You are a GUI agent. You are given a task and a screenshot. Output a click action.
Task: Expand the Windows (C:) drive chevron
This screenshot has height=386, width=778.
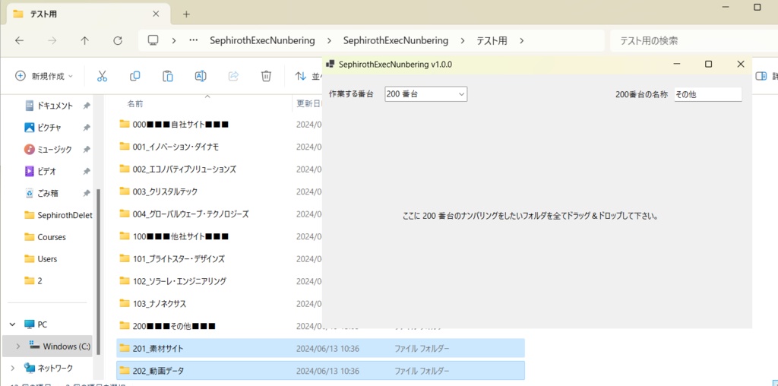[18, 346]
